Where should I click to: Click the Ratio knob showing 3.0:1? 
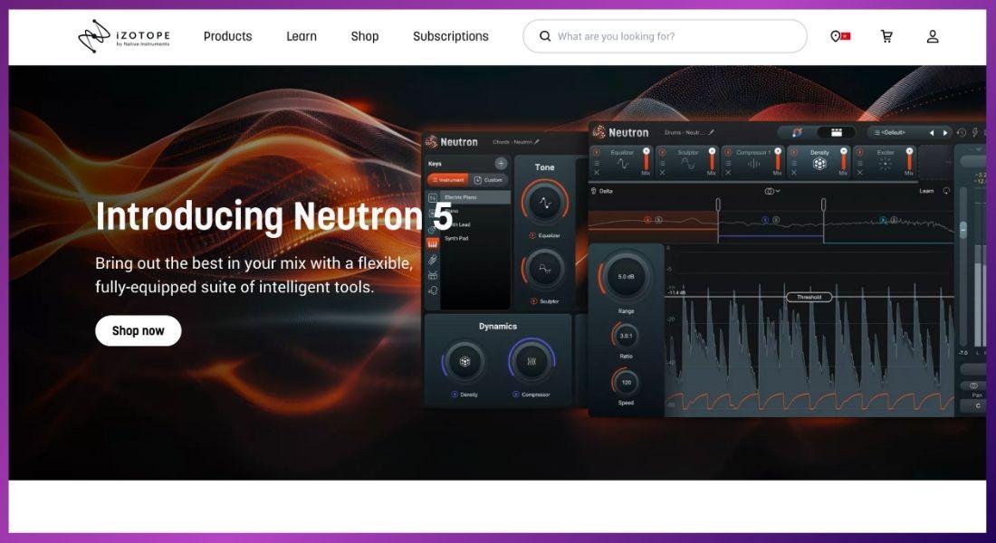tap(626, 336)
